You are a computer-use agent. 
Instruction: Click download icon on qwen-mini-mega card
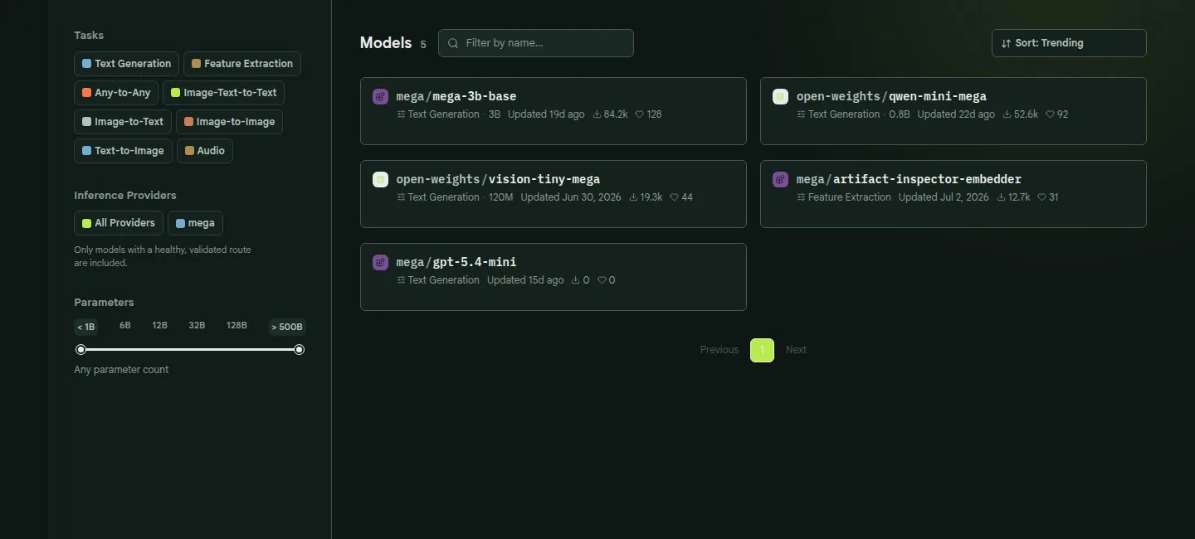[1007, 114]
